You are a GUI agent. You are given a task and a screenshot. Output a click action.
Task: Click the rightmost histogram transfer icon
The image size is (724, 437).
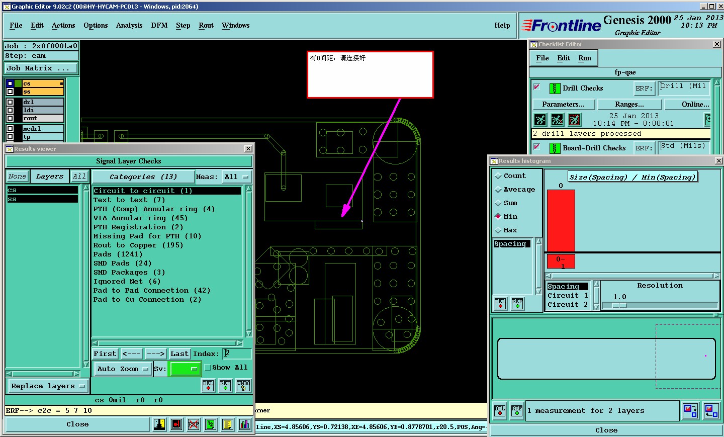(x=711, y=411)
